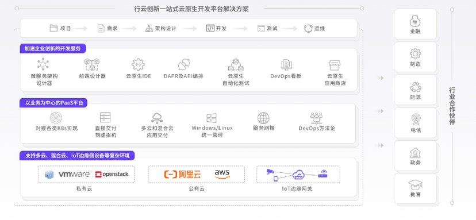Click the 运维 text label
476x220 pixels.
click(x=320, y=29)
